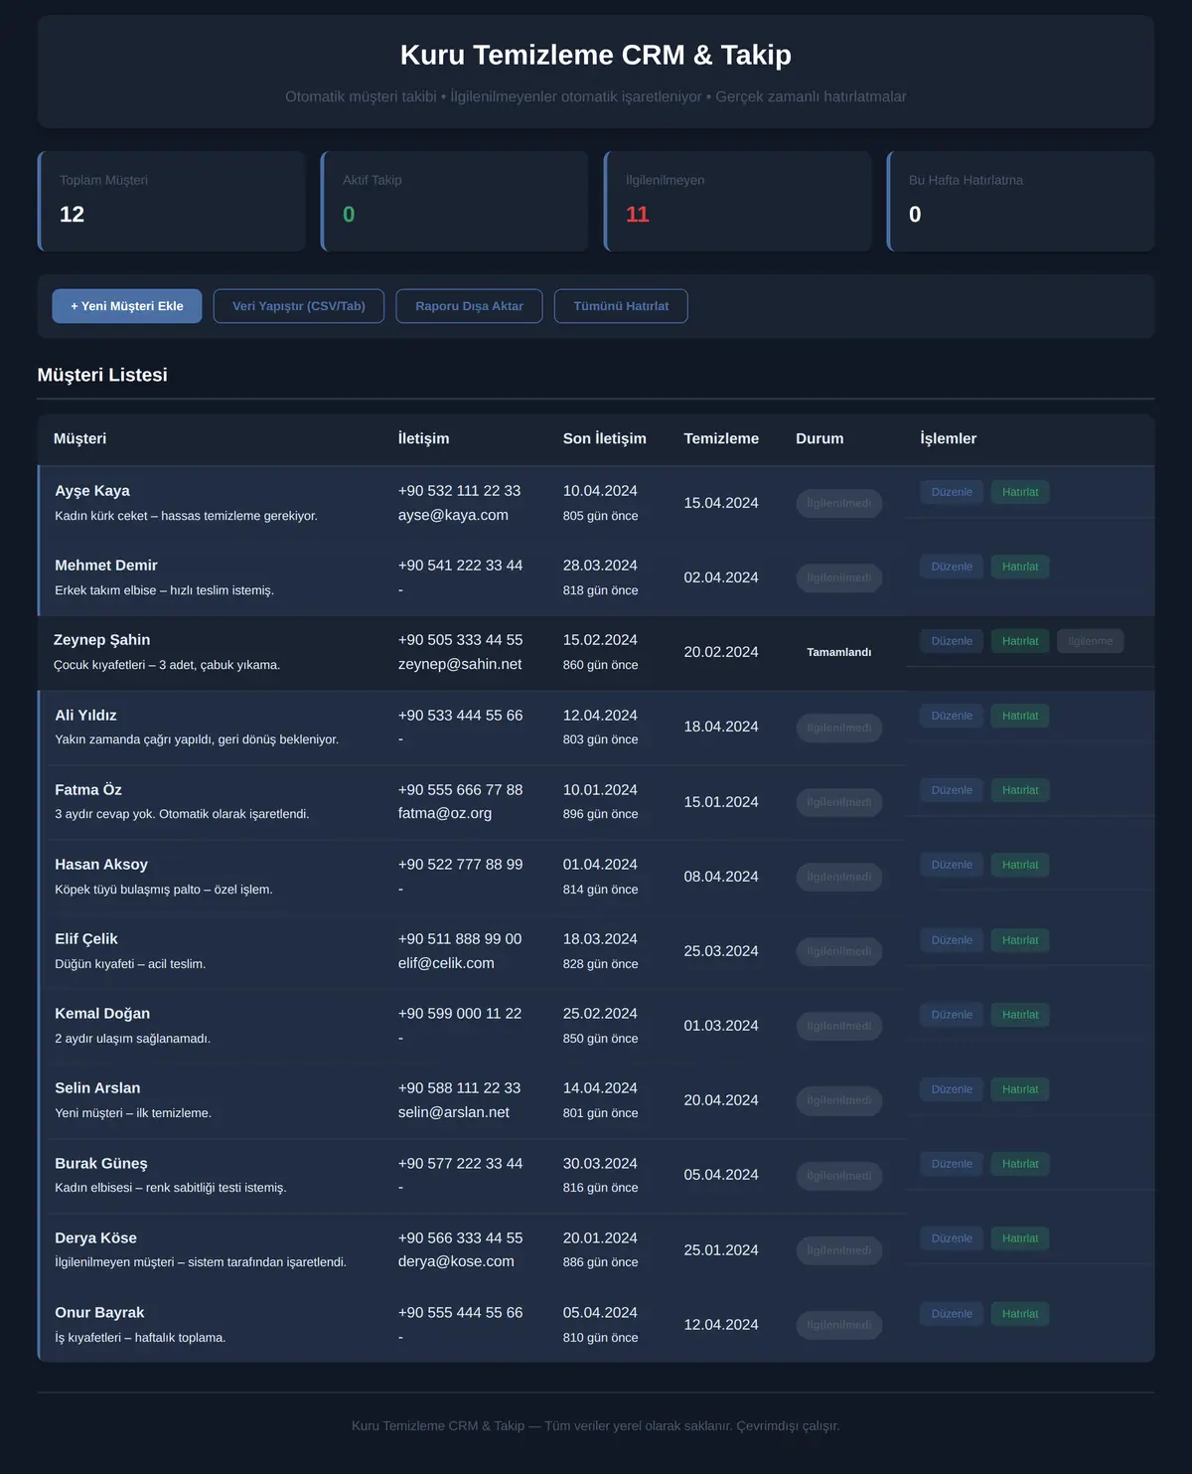Viewport: 1192px width, 1474px height.
Task: Remind Fatma Öz via Hatırlat
Action: [1020, 790]
